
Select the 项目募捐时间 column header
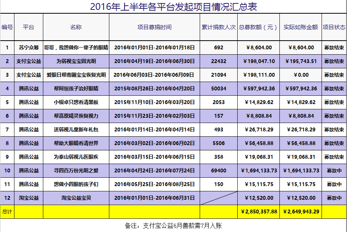click(x=154, y=27)
